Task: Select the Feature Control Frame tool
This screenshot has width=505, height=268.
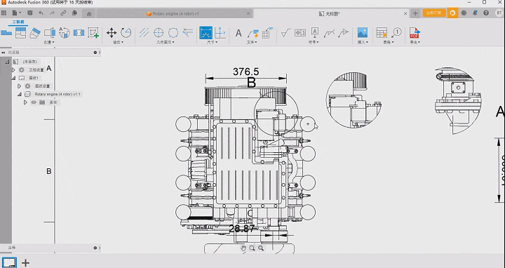Action: tap(300, 33)
